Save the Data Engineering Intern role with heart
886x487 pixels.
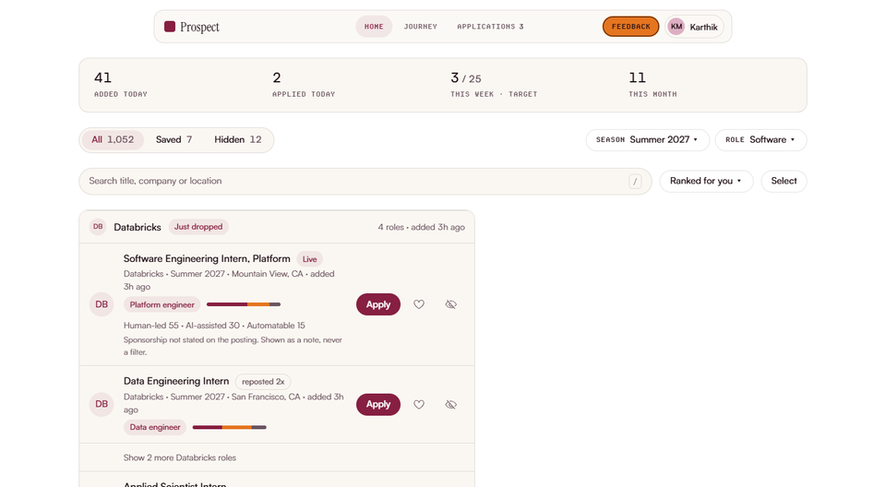(x=419, y=405)
